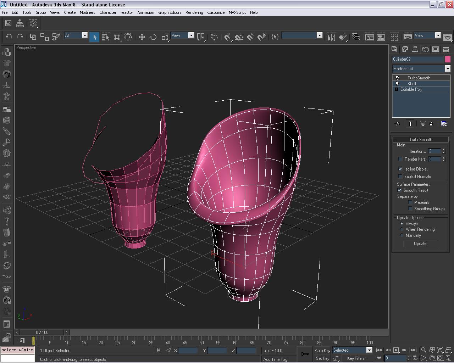The height and width of the screenshot is (363, 454).
Task: Enable the Explicit Normals checkbox
Action: coord(400,177)
